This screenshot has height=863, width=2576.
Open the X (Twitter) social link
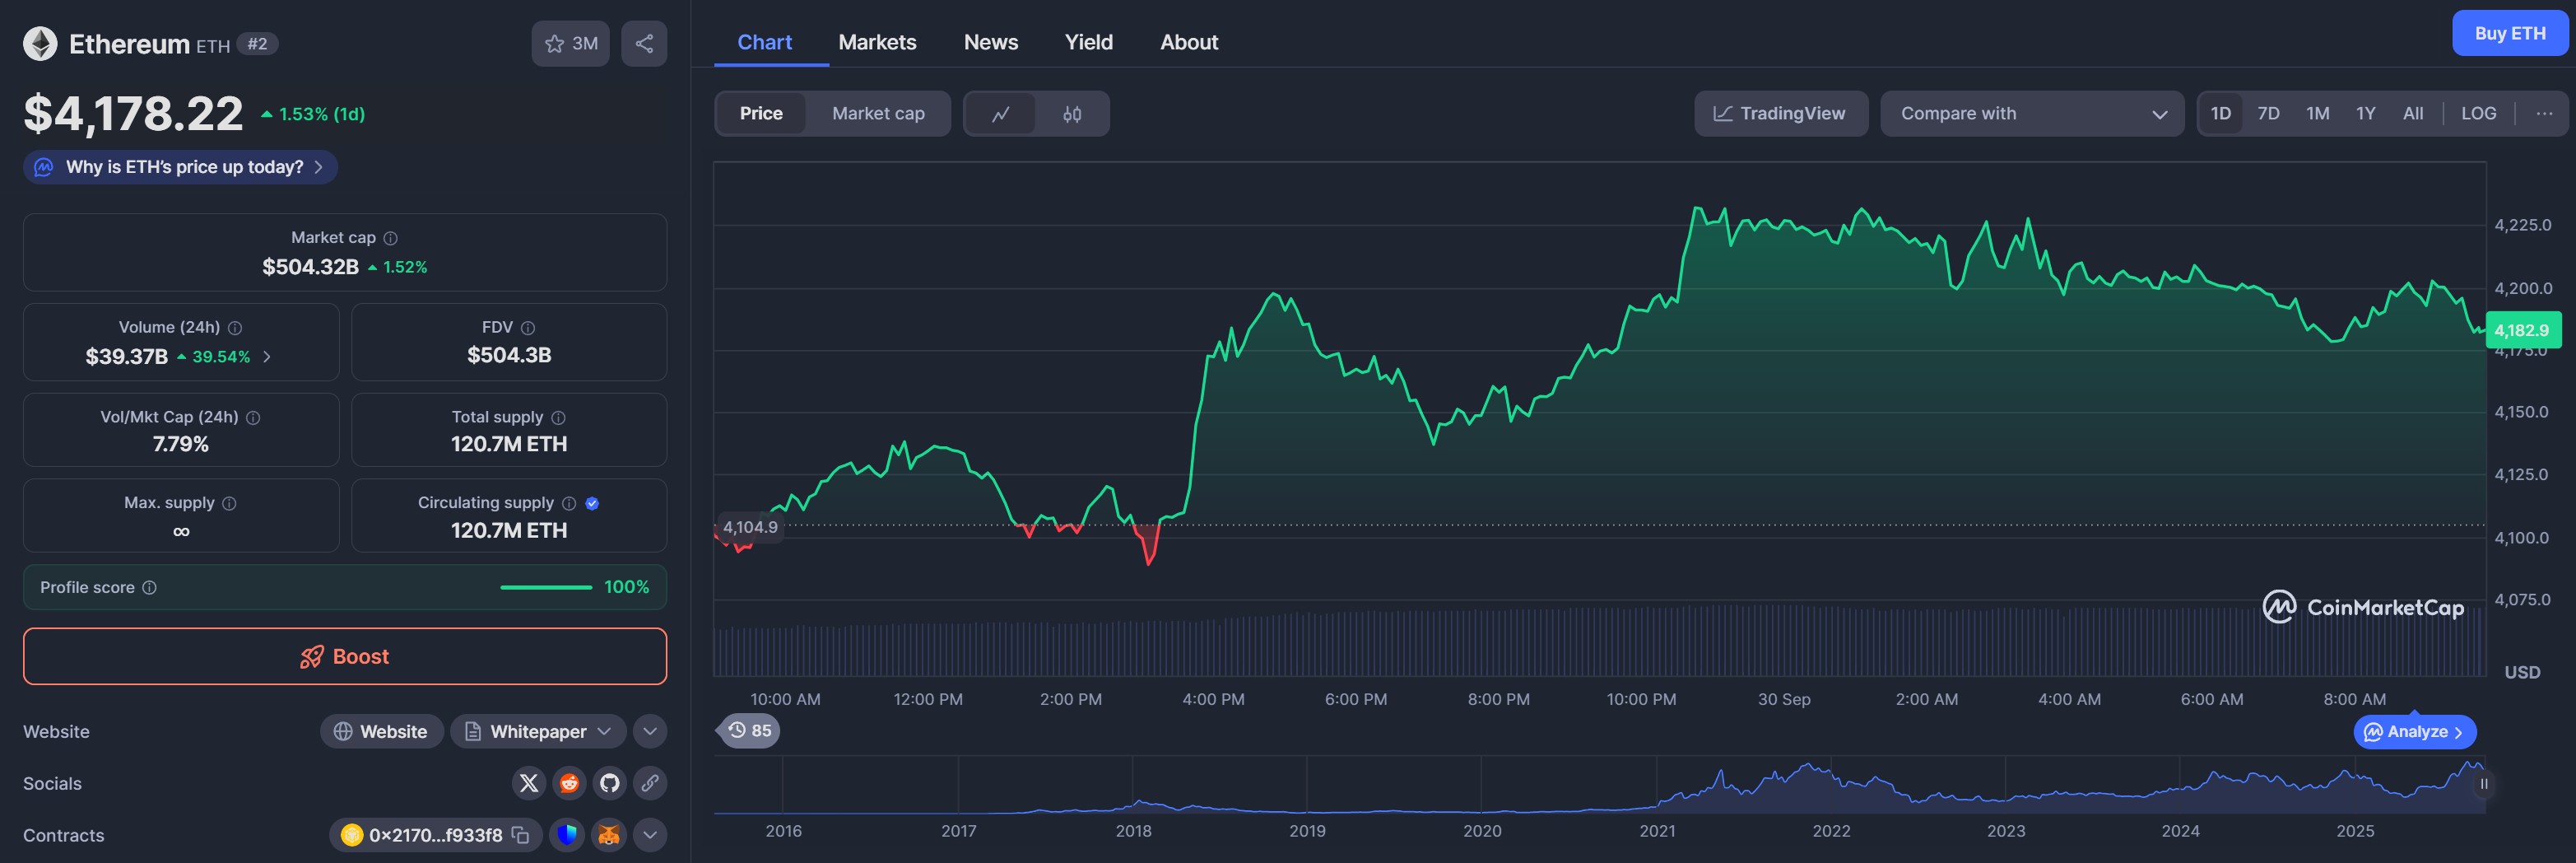pos(529,783)
